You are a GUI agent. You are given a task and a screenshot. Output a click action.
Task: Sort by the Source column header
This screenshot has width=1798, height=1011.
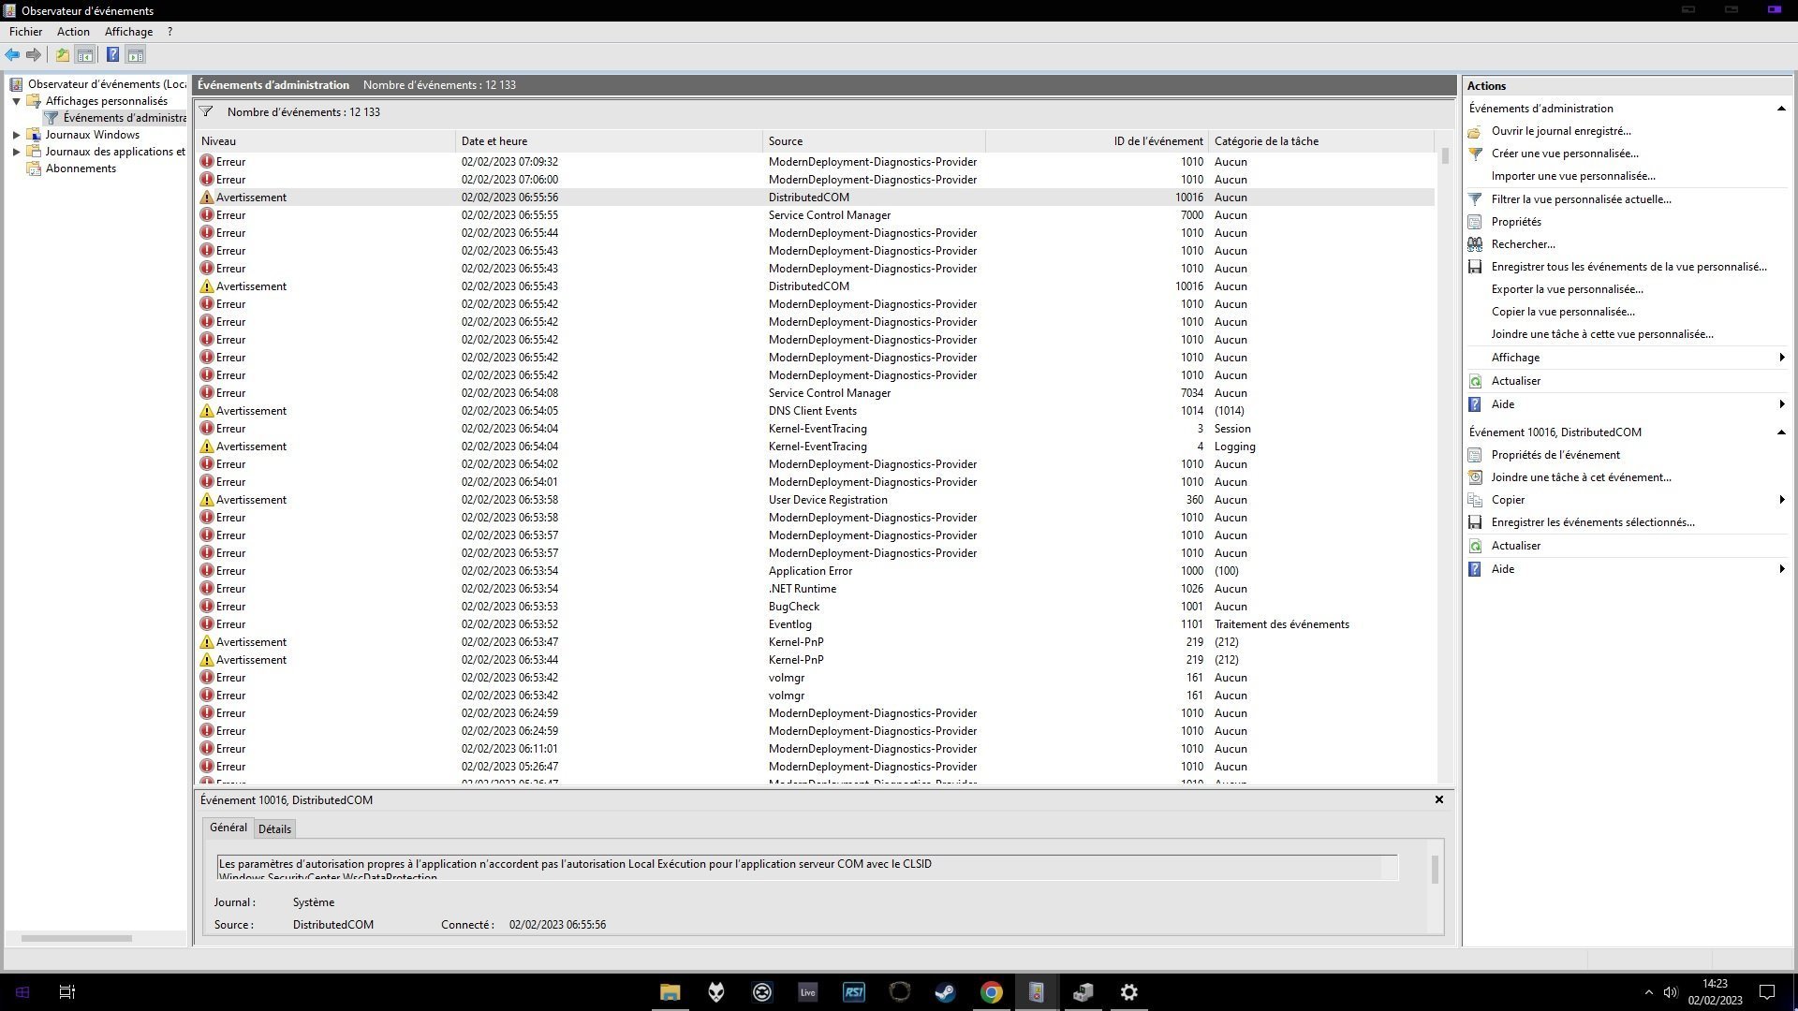875,141
